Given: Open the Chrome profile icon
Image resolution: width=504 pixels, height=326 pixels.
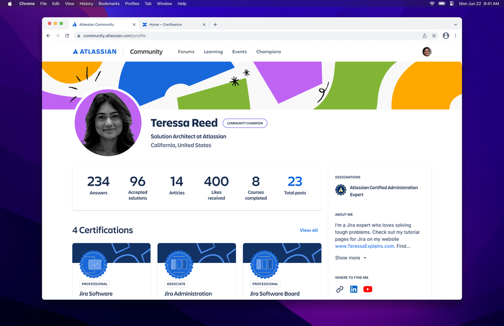Looking at the screenshot, I should point(445,36).
